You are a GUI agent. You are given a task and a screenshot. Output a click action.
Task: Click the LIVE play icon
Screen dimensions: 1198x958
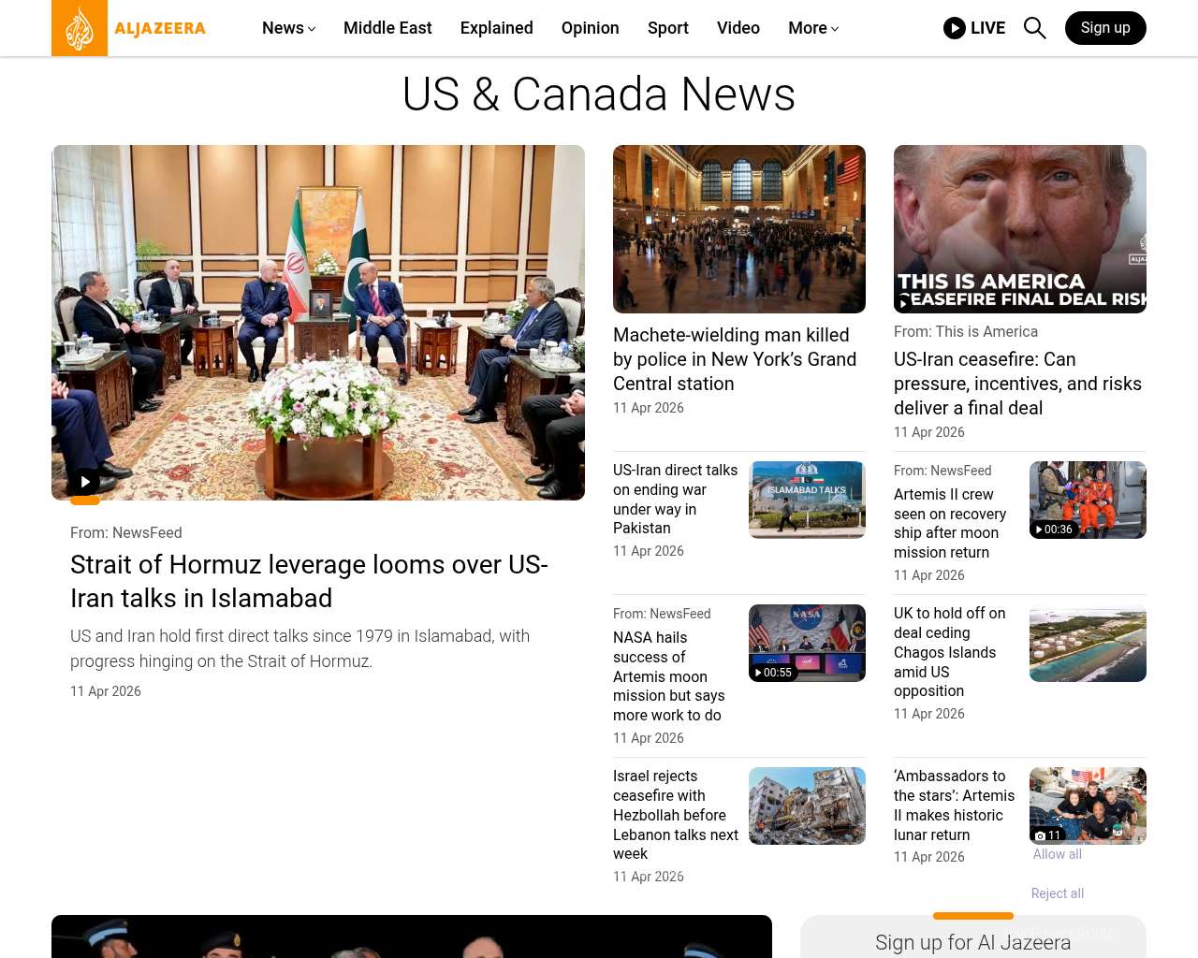click(954, 28)
